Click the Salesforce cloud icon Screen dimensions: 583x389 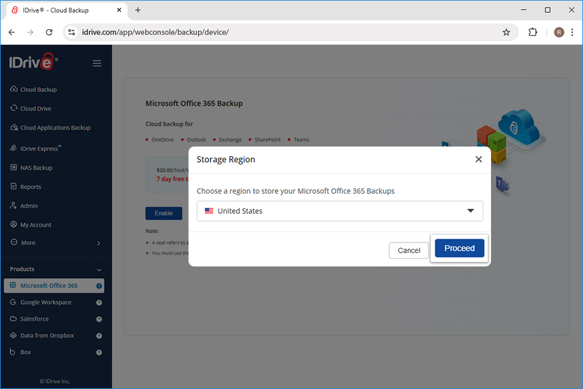point(13,318)
